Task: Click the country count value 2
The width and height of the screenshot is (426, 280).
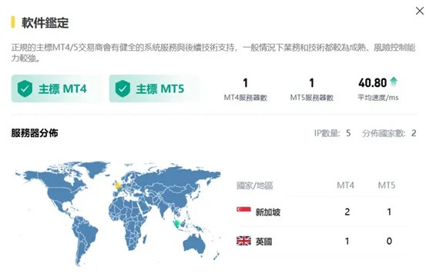Action: [x=414, y=133]
